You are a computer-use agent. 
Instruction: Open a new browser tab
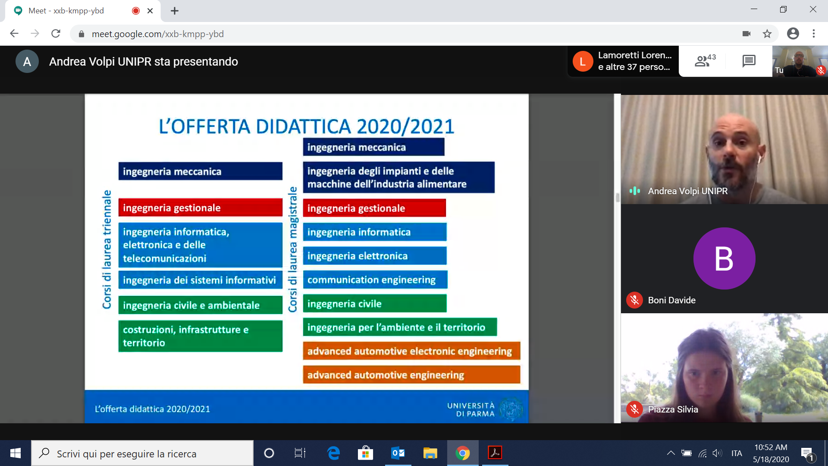click(x=175, y=11)
